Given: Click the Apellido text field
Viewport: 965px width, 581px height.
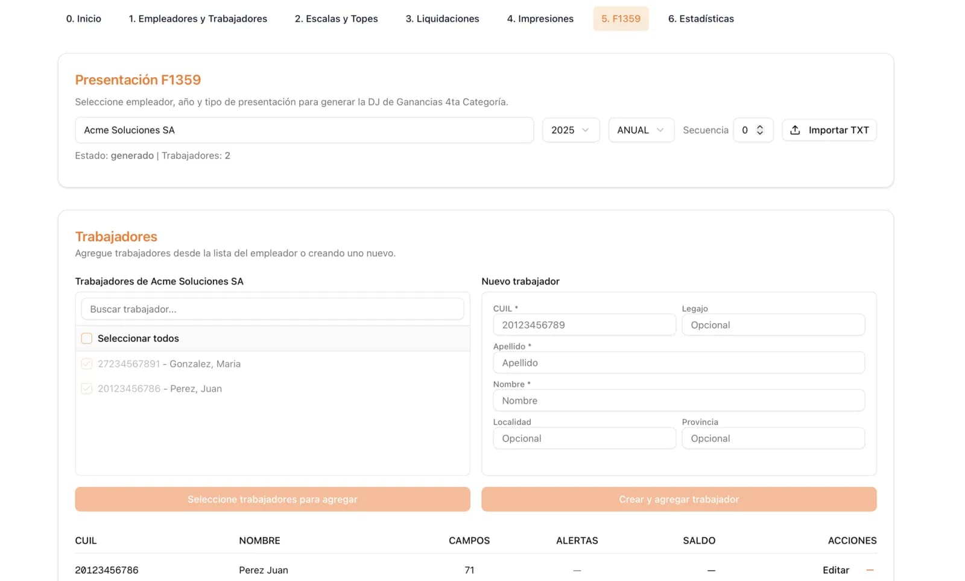Looking at the screenshot, I should (x=679, y=363).
